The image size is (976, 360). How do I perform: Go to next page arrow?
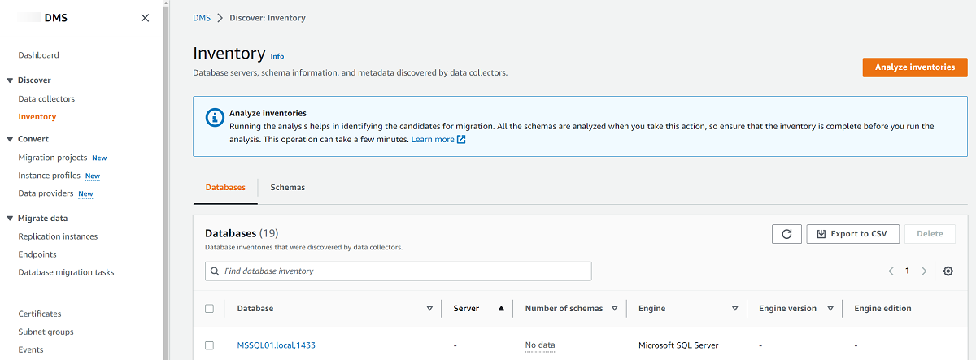(x=924, y=271)
